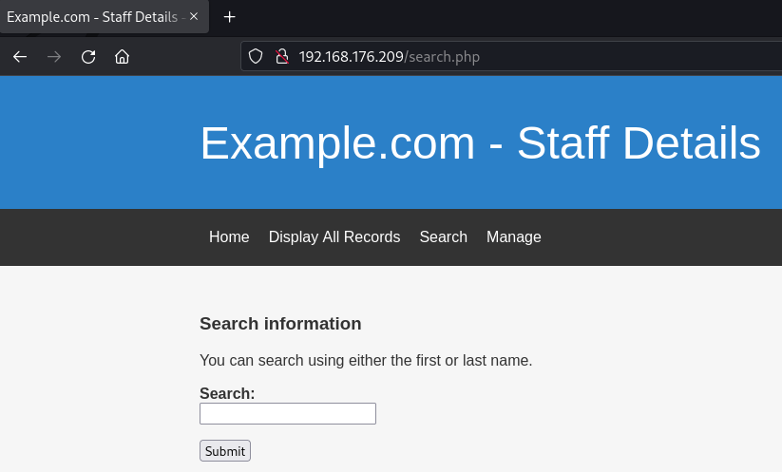Click the "Search information" heading
This screenshot has height=472, width=782.
pyautogui.click(x=280, y=324)
